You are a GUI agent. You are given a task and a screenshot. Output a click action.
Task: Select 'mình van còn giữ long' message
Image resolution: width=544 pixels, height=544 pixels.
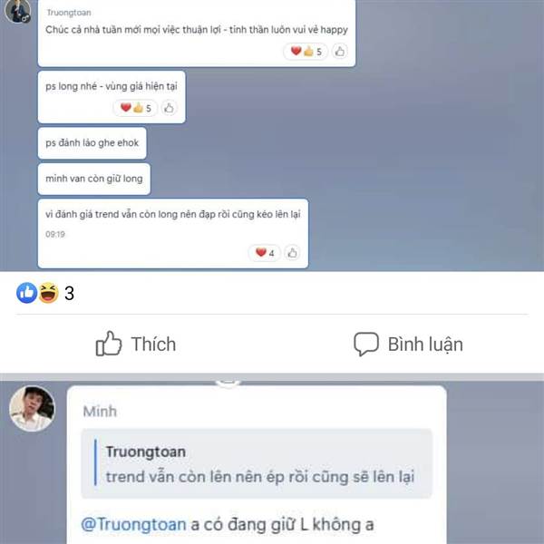point(94,179)
